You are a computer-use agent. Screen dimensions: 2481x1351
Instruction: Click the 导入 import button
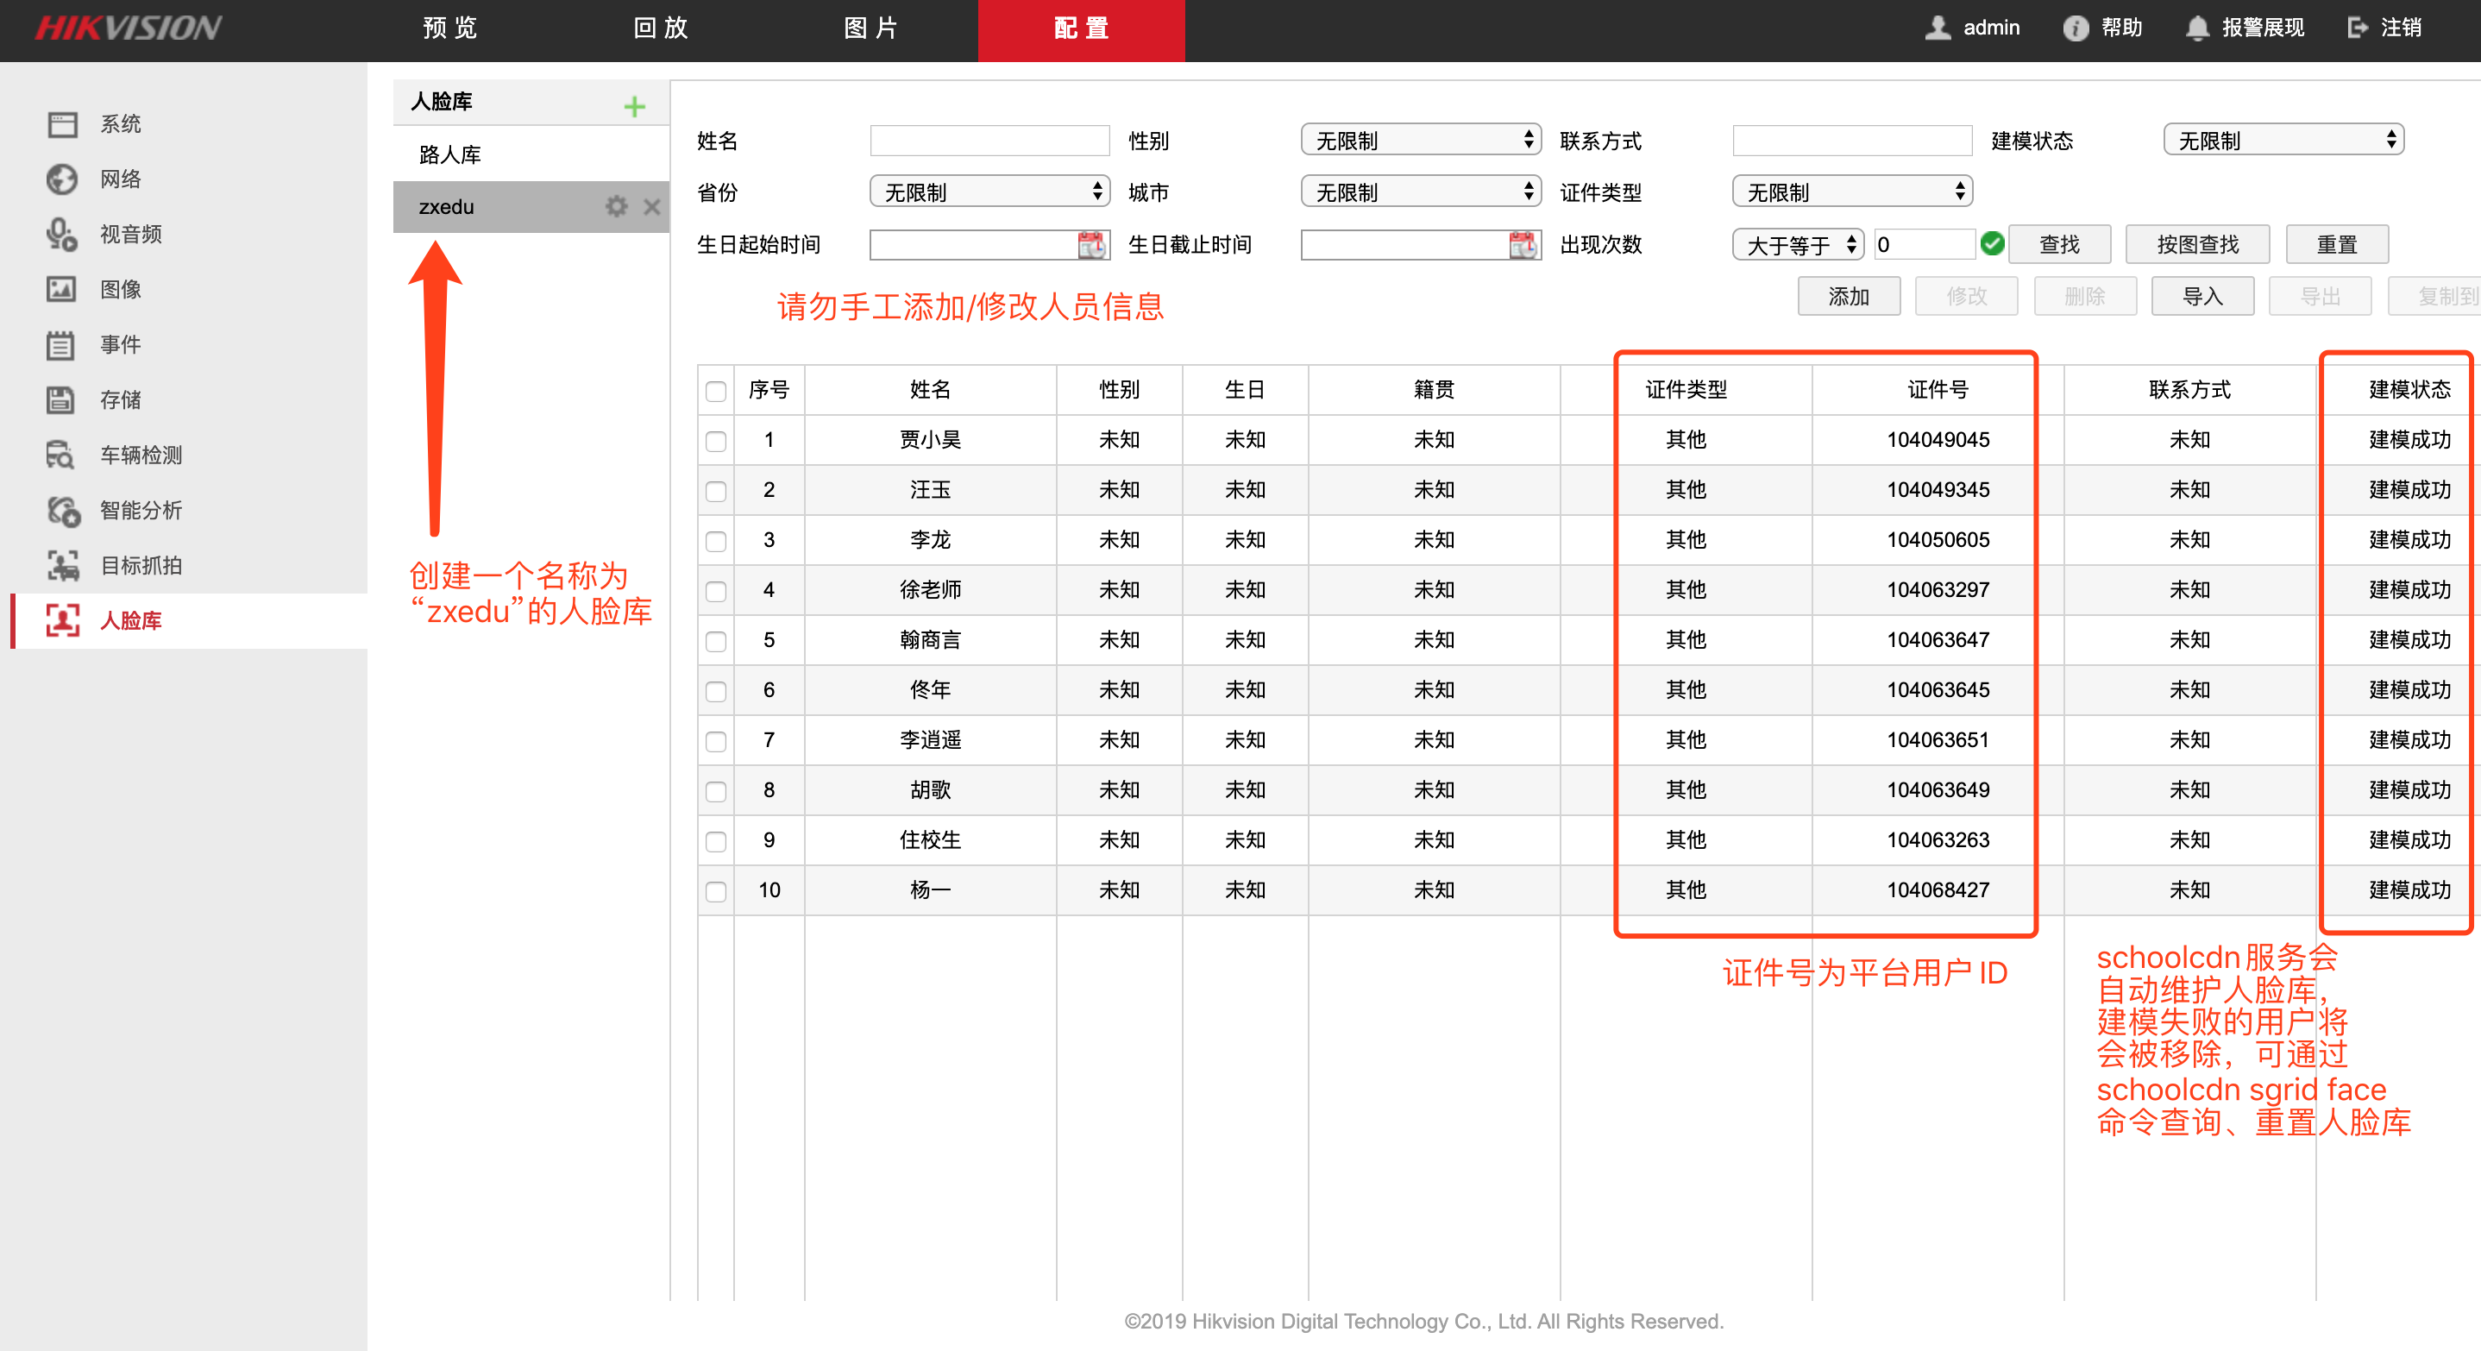coord(2201,297)
